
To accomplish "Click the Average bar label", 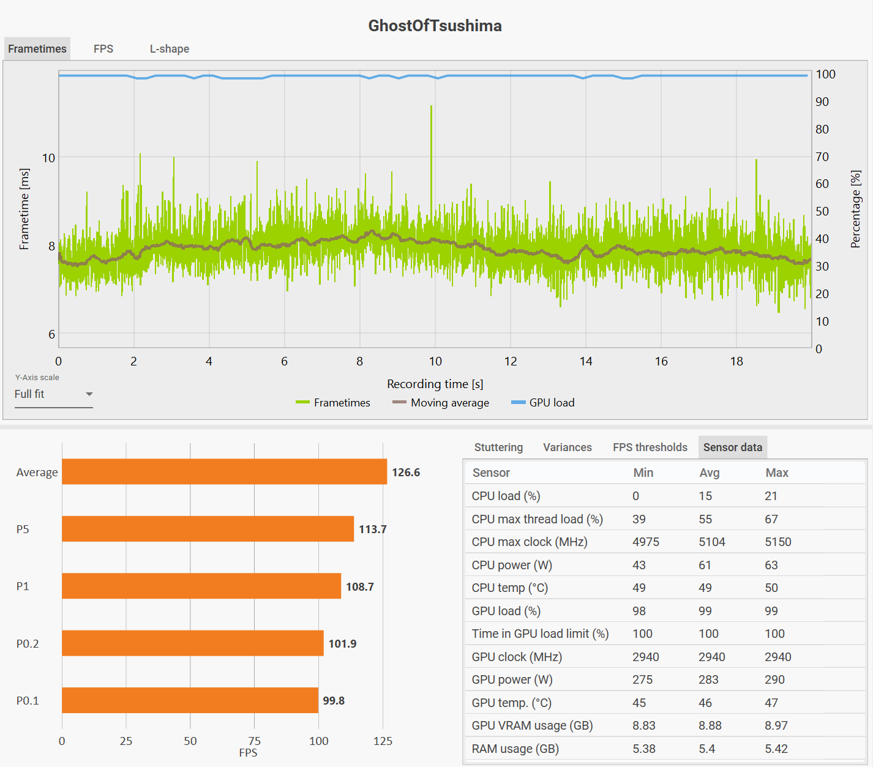I will coord(37,473).
